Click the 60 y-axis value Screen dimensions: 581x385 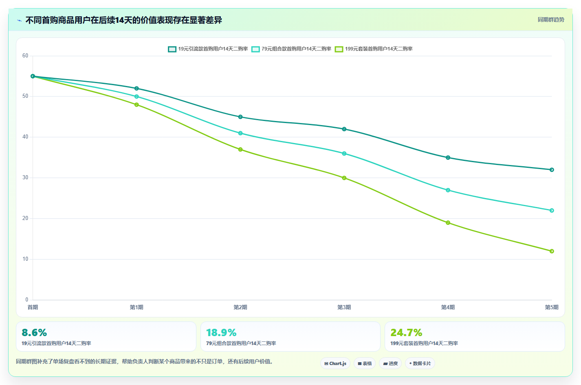point(25,56)
